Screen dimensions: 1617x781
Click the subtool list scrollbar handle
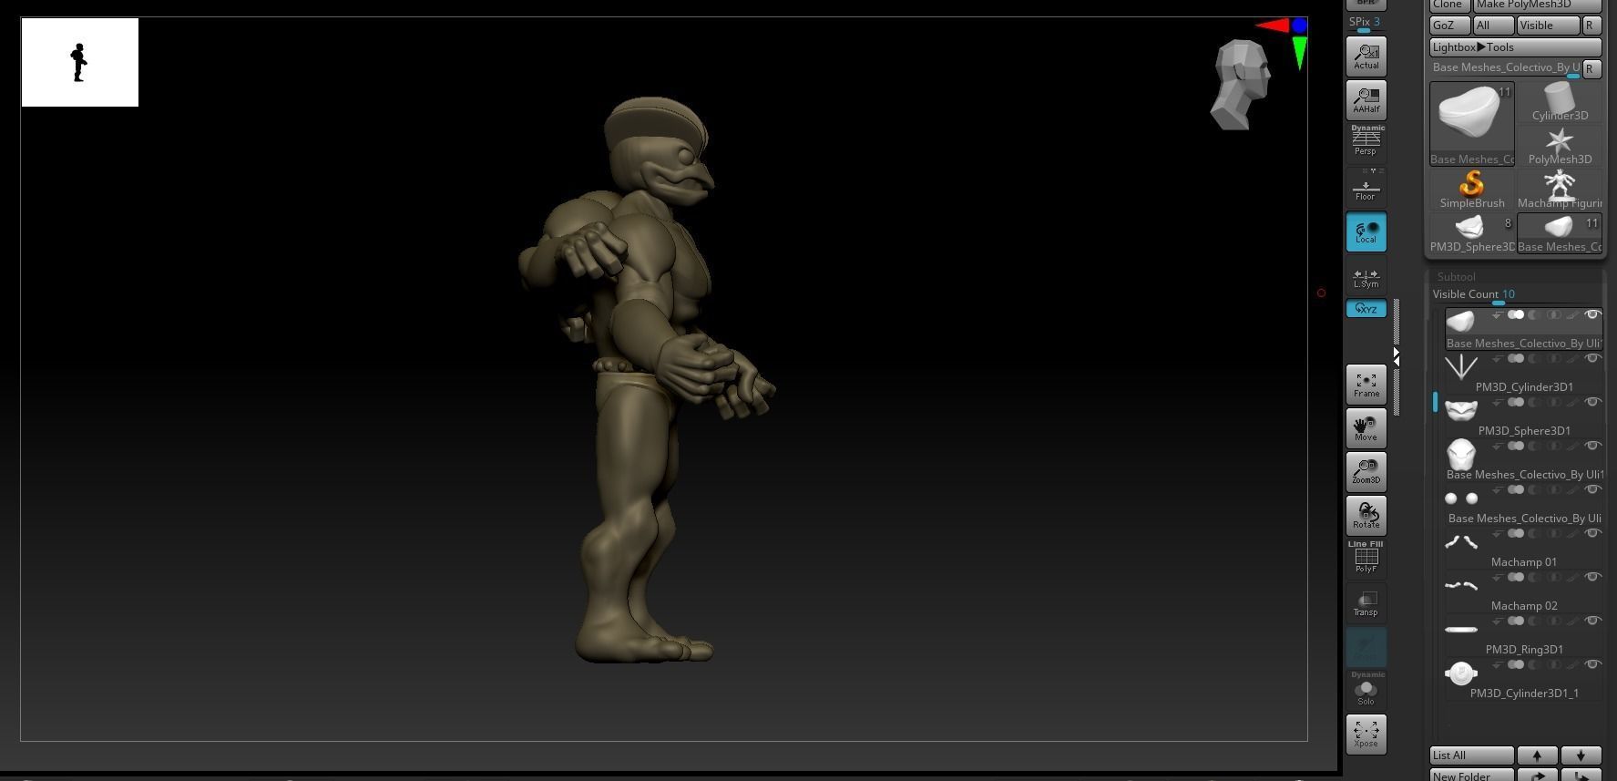click(x=1435, y=401)
